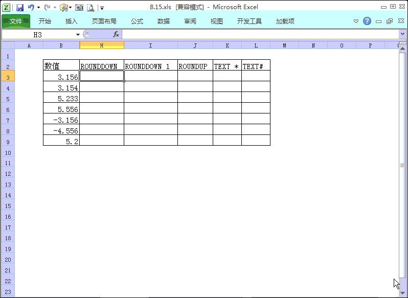Select the ROUNDUP header cell

(195, 65)
